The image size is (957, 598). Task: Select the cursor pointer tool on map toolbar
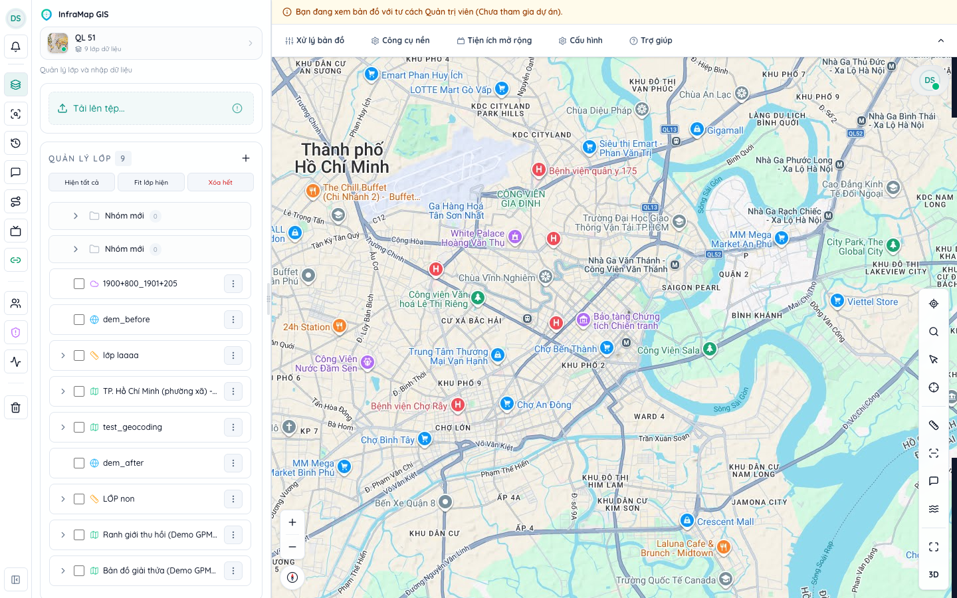(x=934, y=359)
